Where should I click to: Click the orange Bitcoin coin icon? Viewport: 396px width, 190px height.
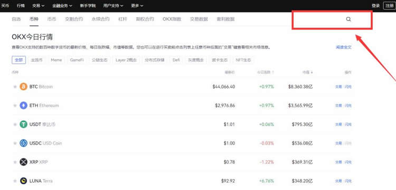23,87
